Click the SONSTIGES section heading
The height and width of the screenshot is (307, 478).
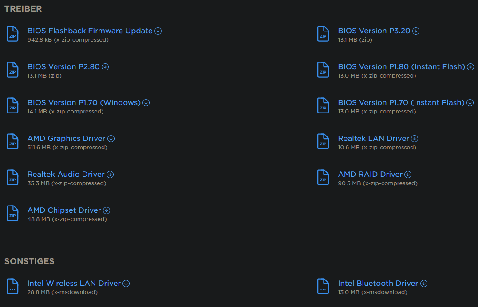(29, 261)
